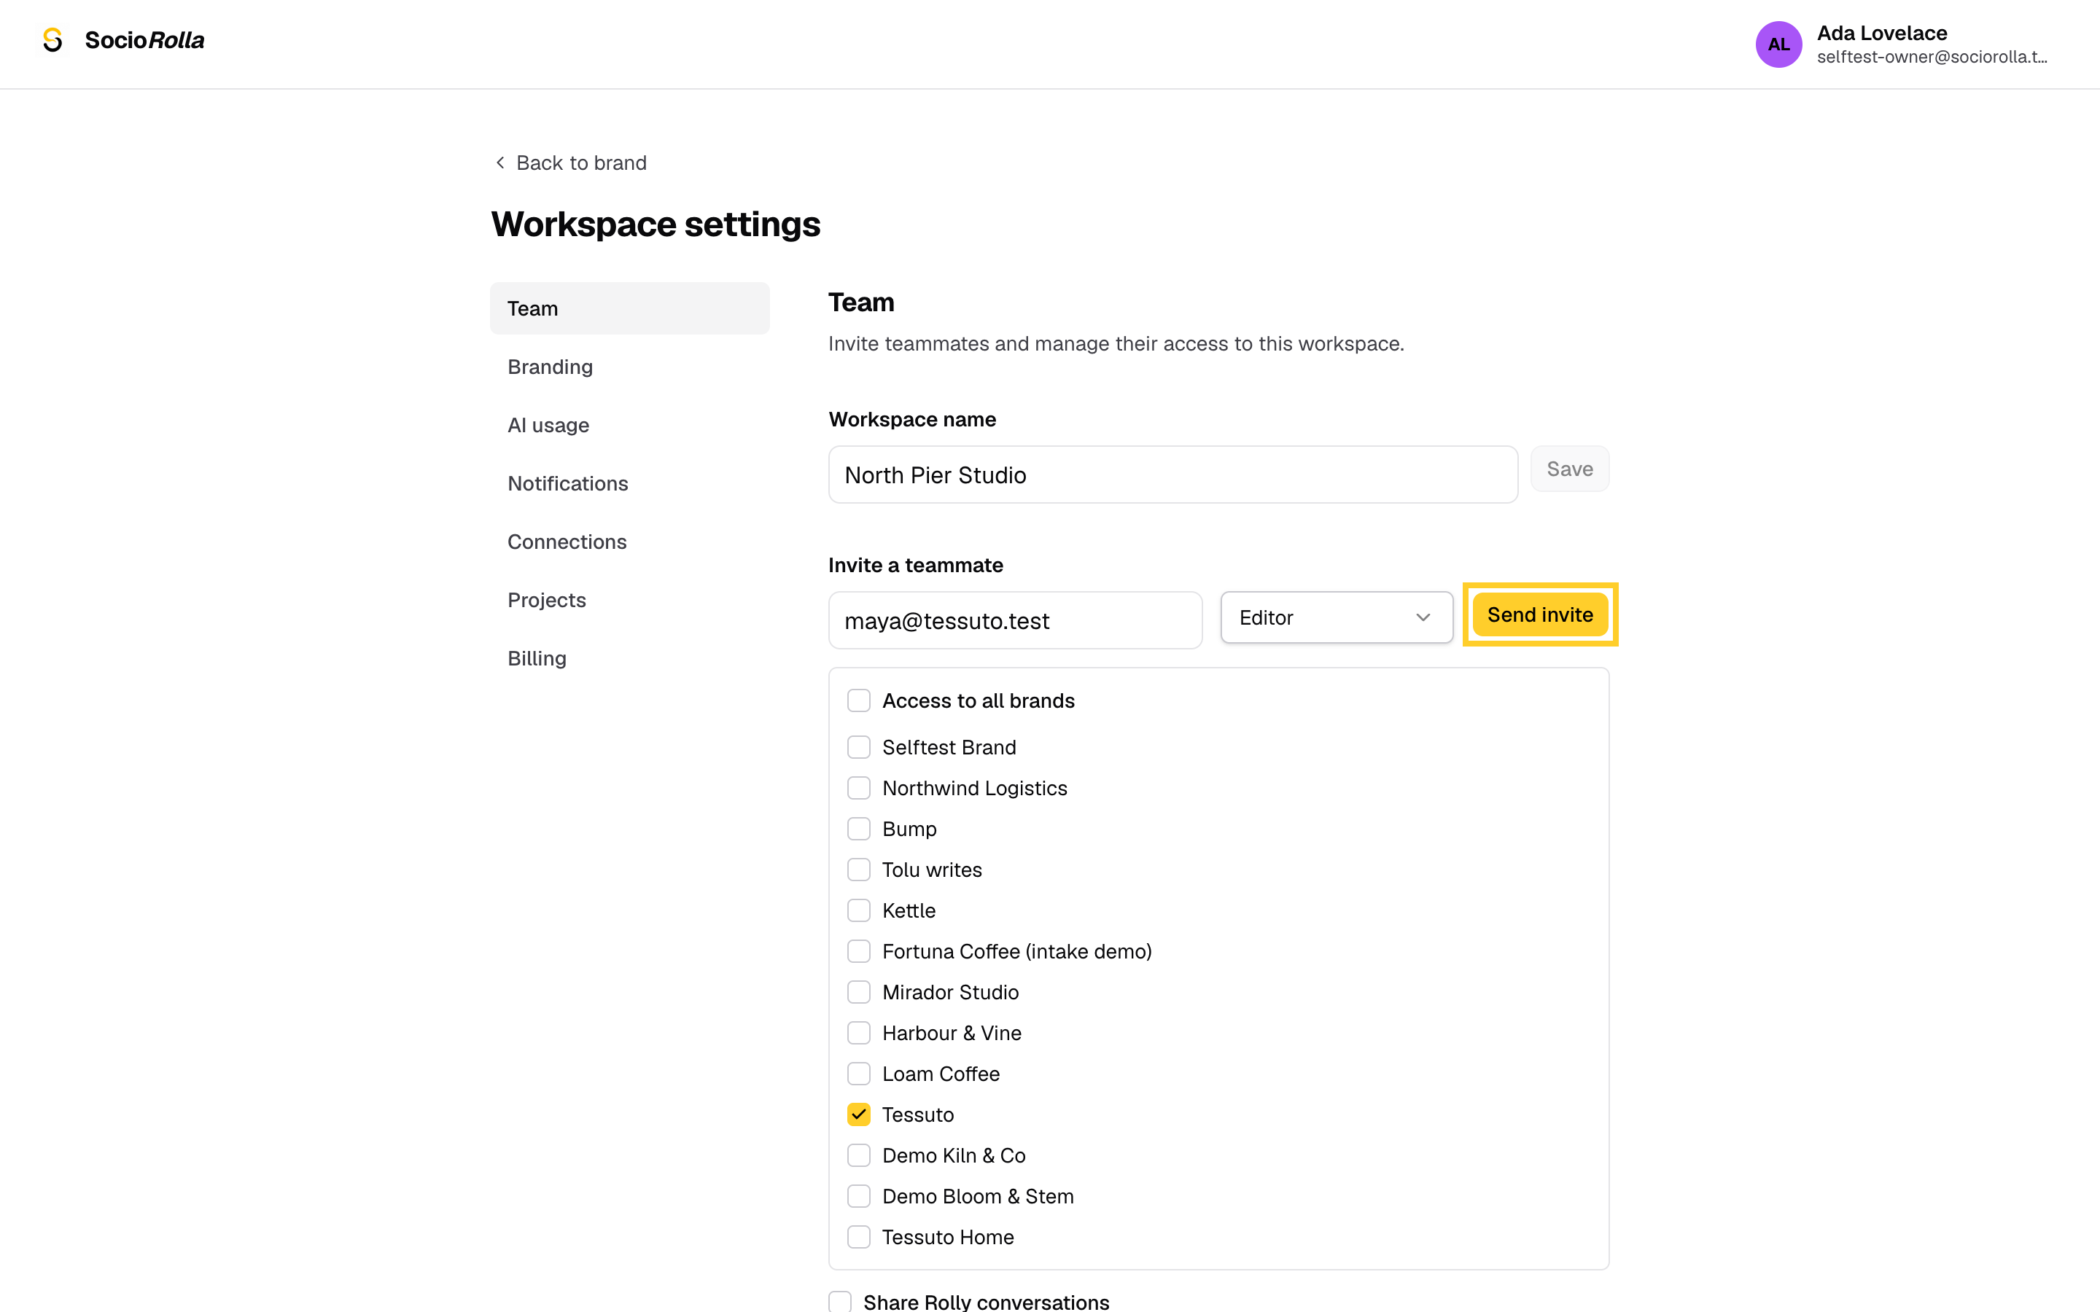Screen dimensions: 2100x1312
Task: Open the Editor role dropdown
Action: 1337,617
